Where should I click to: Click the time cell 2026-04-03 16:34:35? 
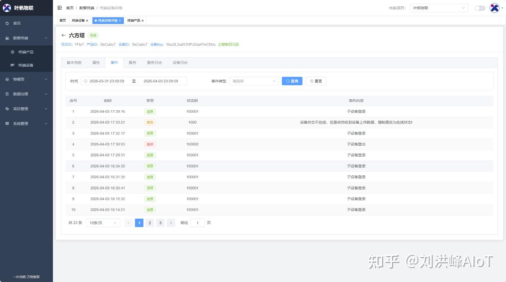point(108,166)
